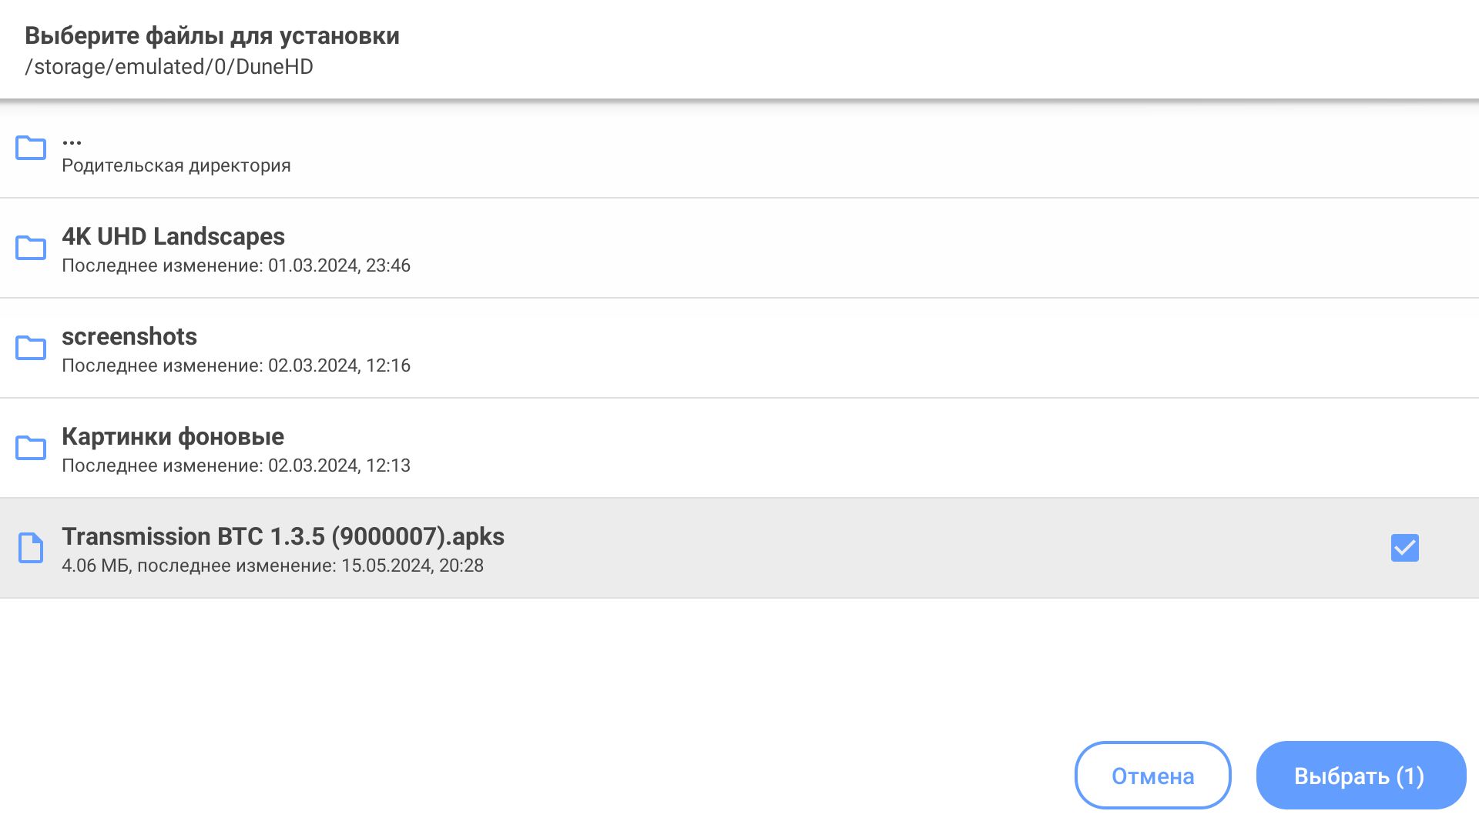
Task: Select the Transmission BTC 1.3.5 file name
Action: tap(283, 536)
